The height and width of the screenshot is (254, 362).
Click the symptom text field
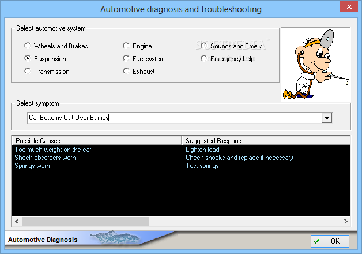tap(175, 118)
